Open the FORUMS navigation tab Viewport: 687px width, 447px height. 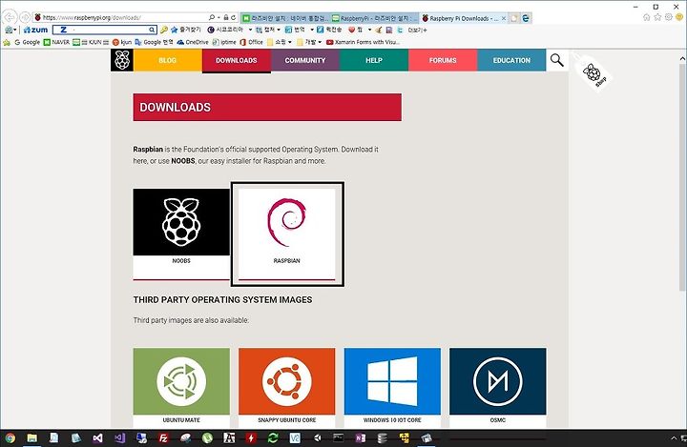[443, 60]
